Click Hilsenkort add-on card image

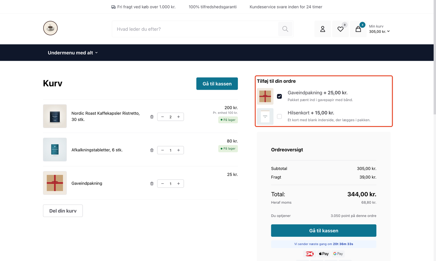pyautogui.click(x=265, y=116)
